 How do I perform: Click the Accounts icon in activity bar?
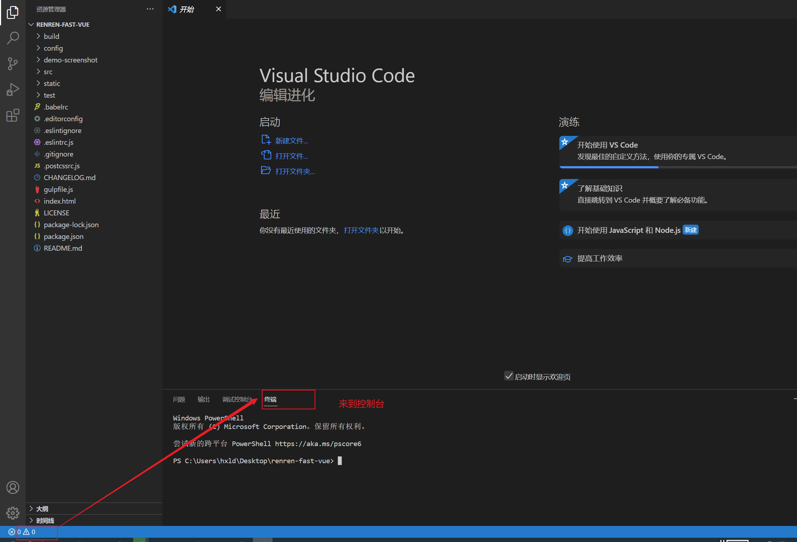click(12, 487)
